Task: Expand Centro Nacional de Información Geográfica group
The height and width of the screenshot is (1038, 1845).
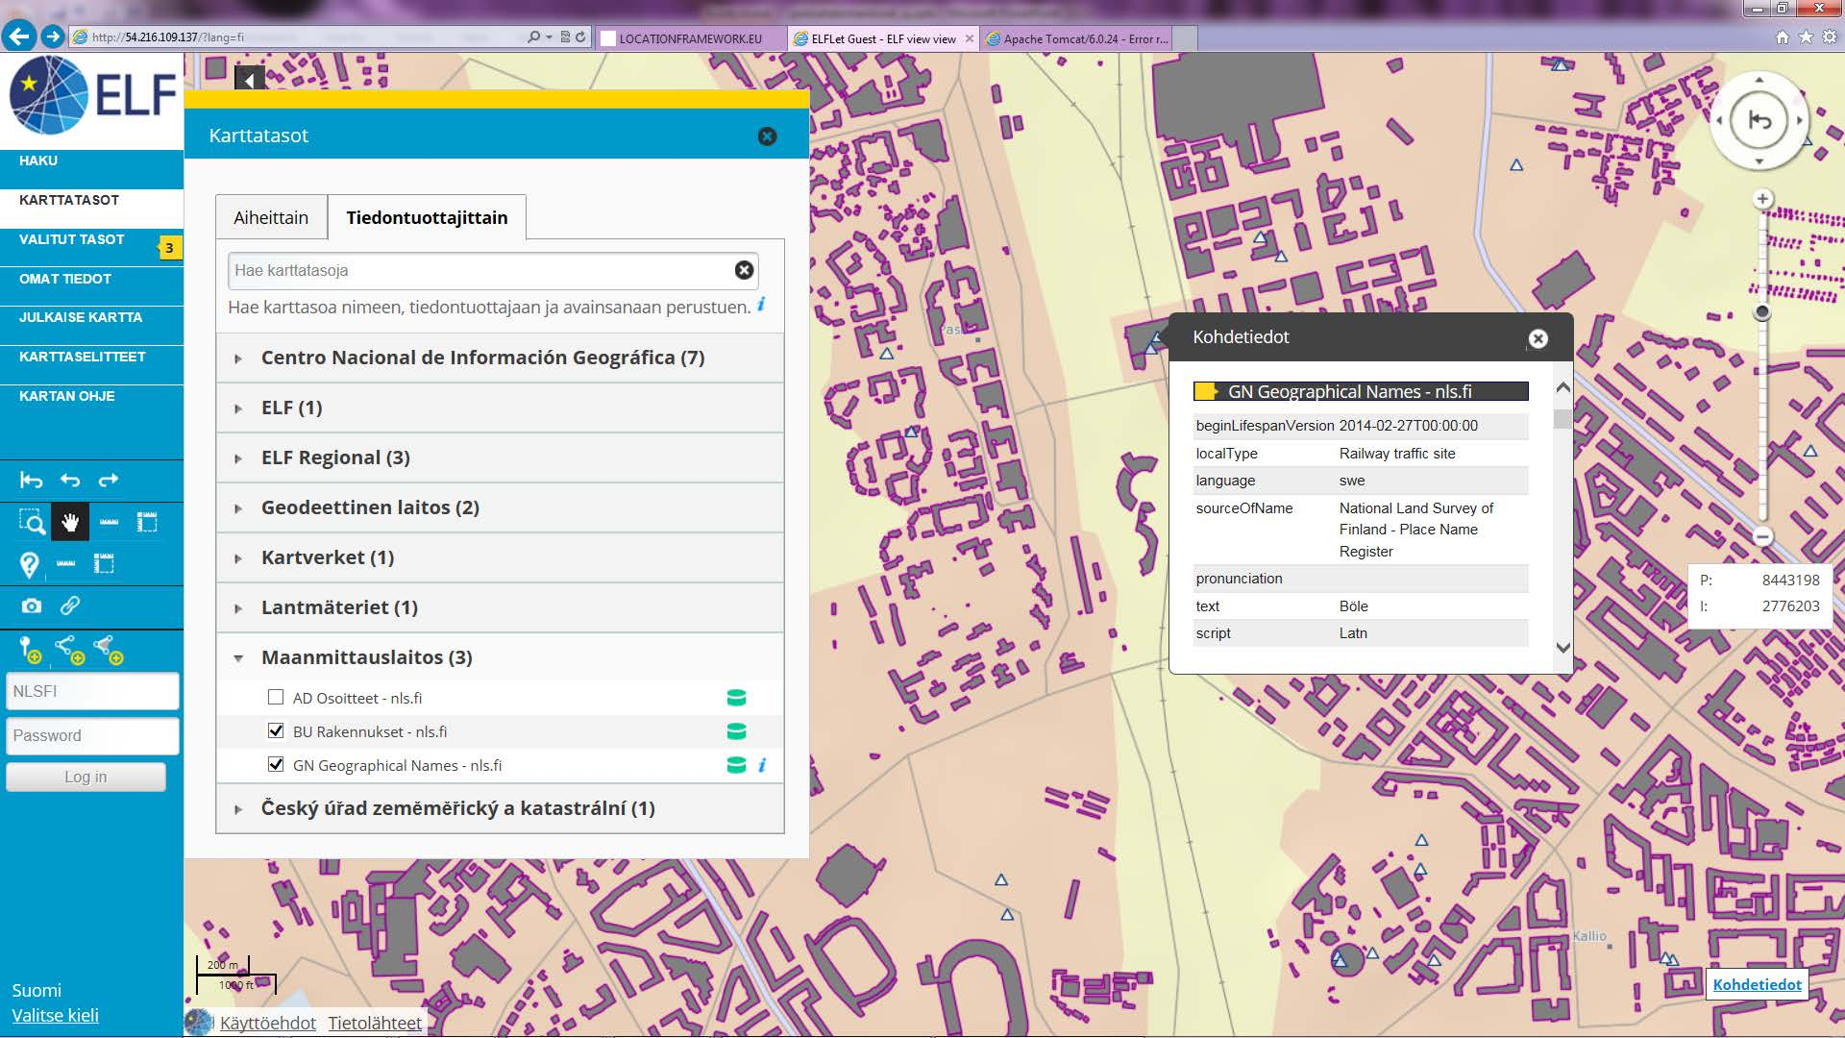Action: [x=500, y=358]
